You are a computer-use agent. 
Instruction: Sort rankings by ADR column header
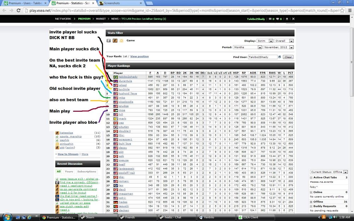253,73
